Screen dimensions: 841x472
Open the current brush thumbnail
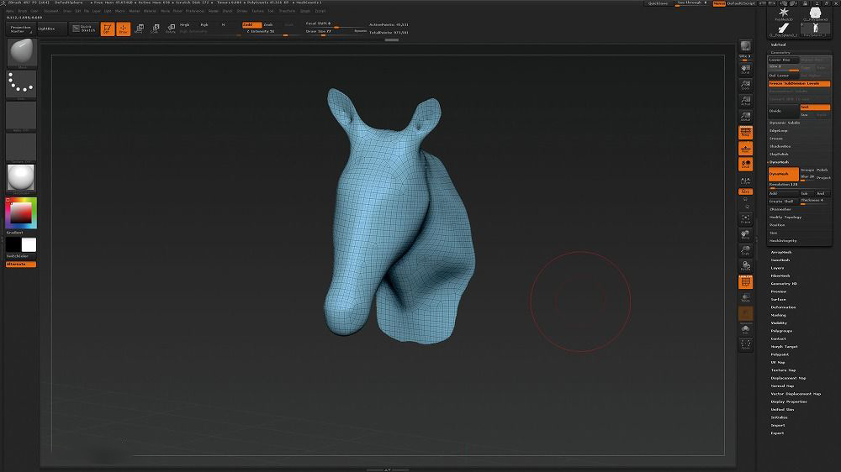click(x=21, y=52)
